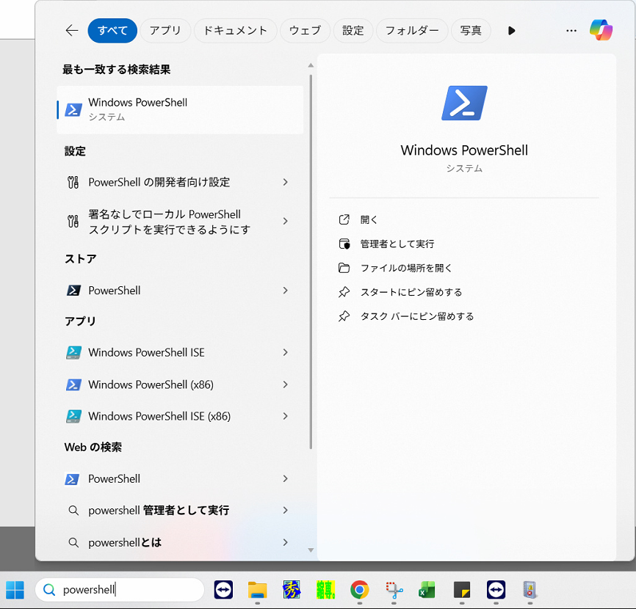Switch to the アプリ filter tab
This screenshot has height=609, width=636.
(165, 30)
